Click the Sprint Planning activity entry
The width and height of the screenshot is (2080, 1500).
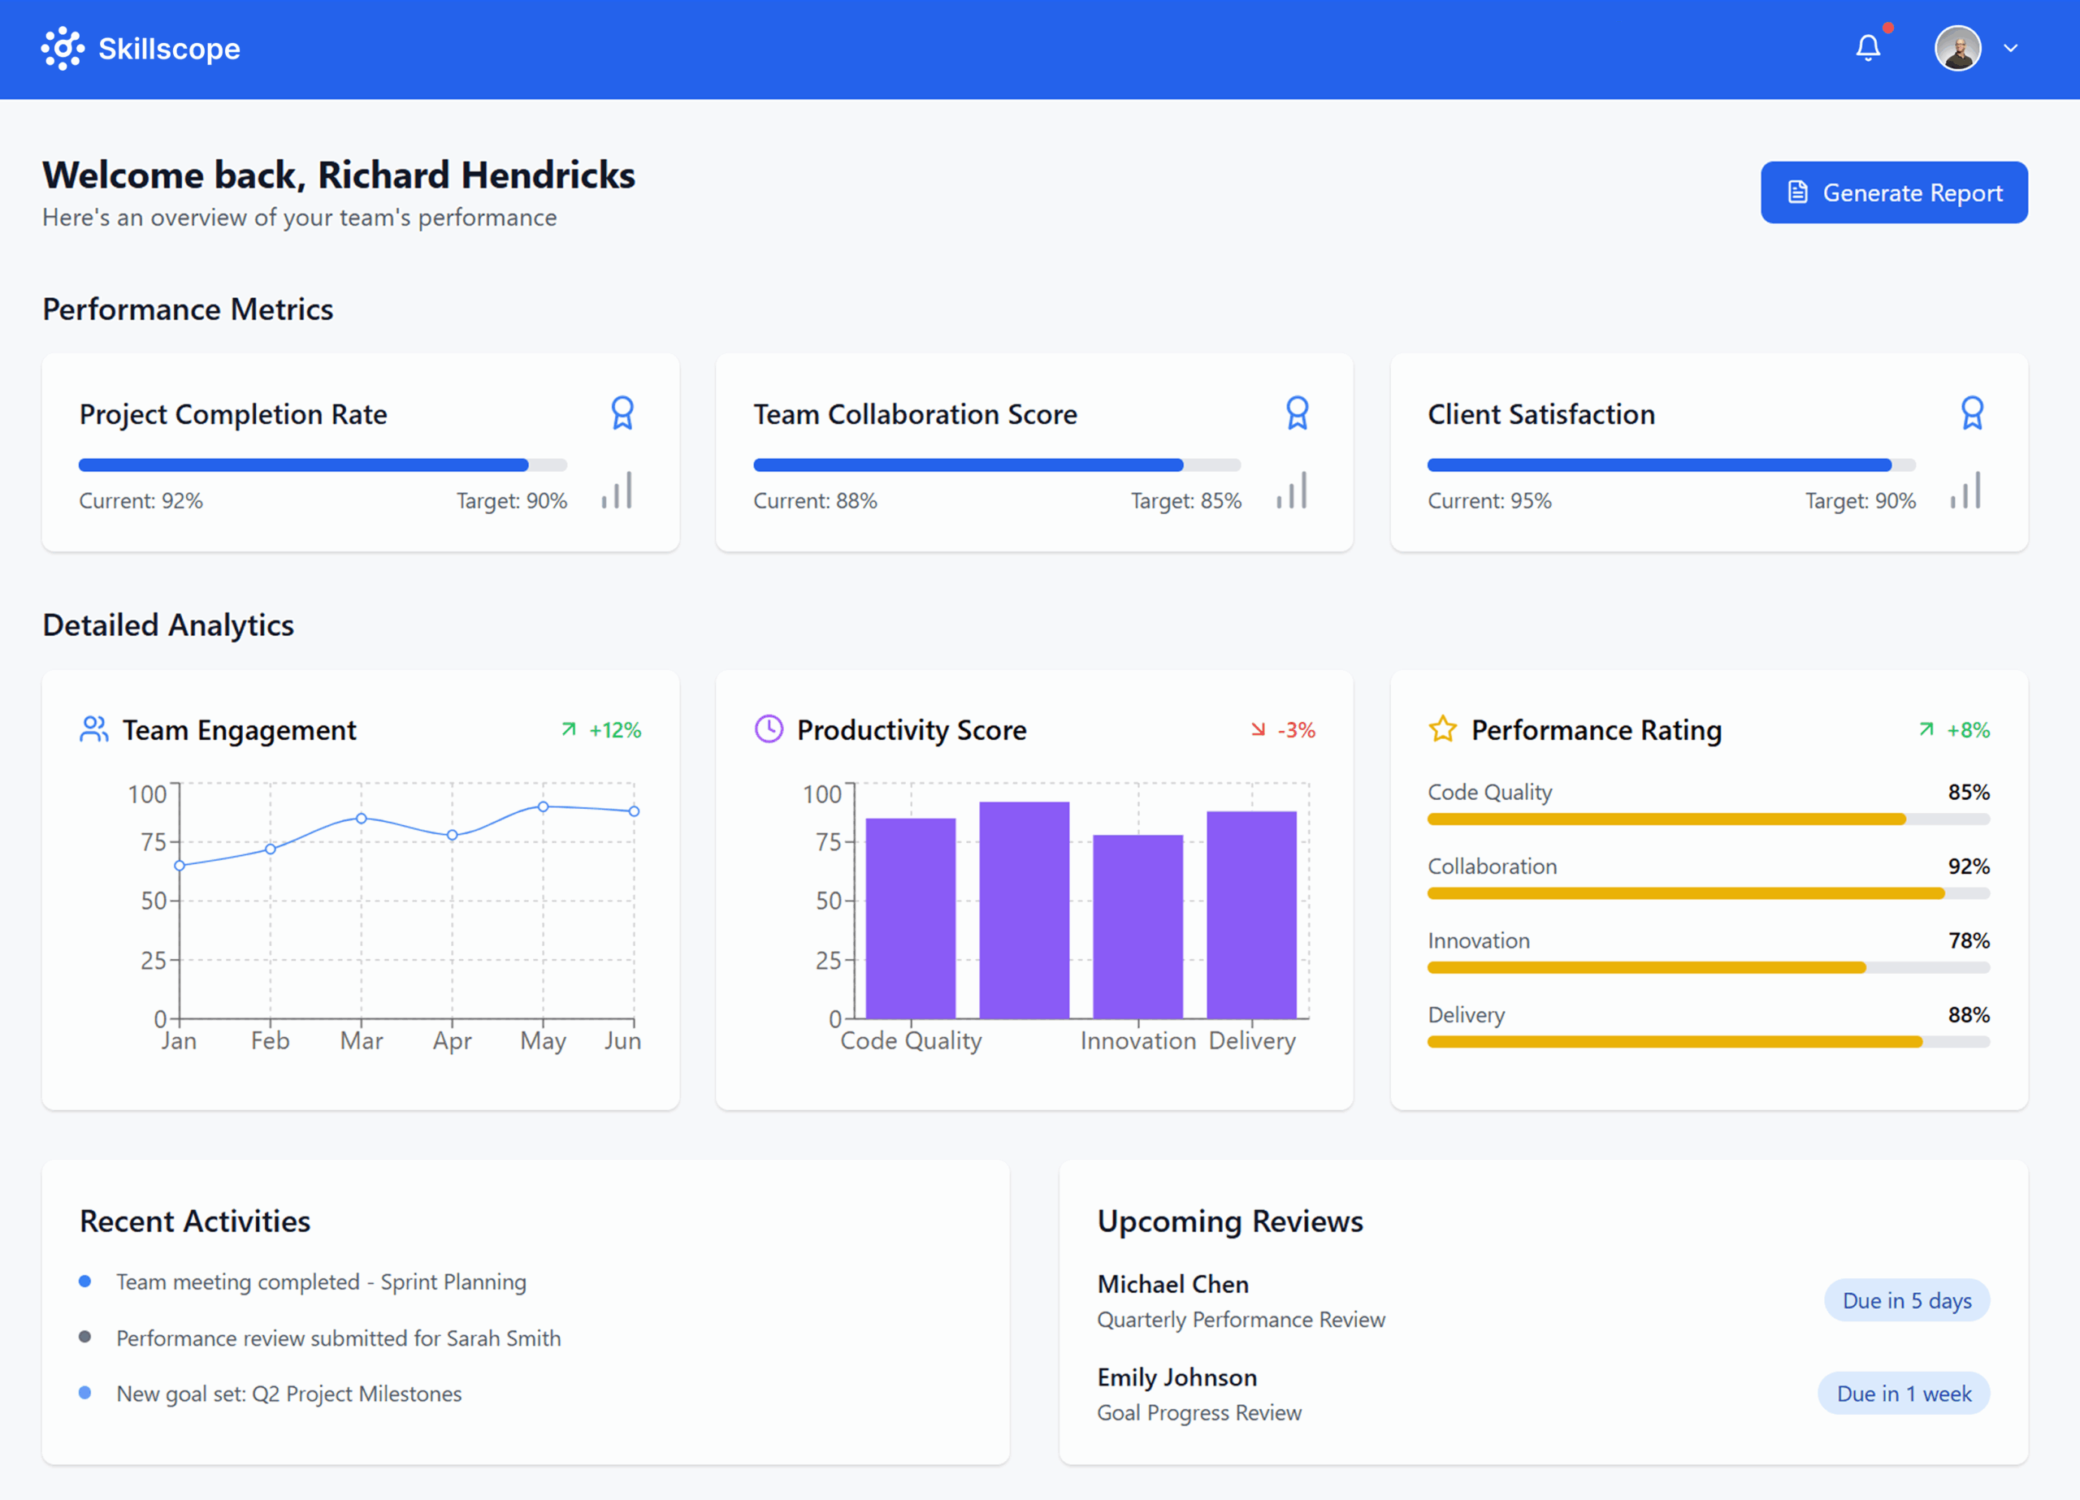pos(321,1282)
